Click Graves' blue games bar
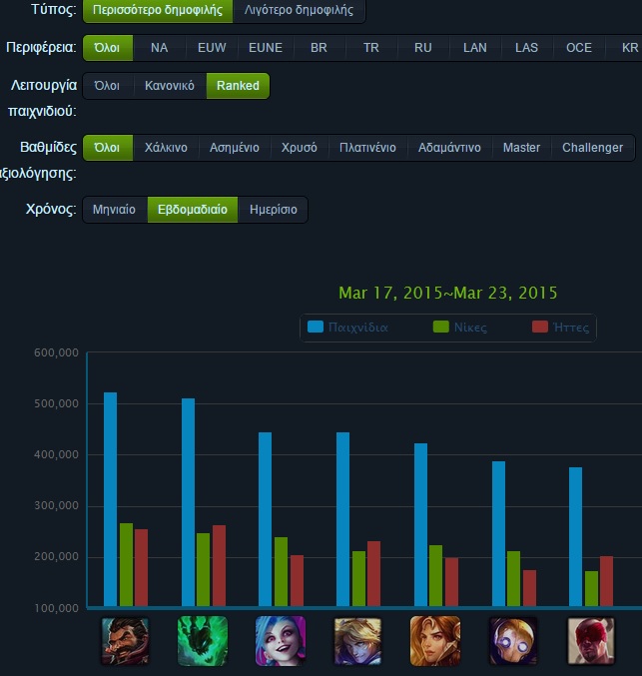Image resolution: width=642 pixels, height=676 pixels. (111, 499)
